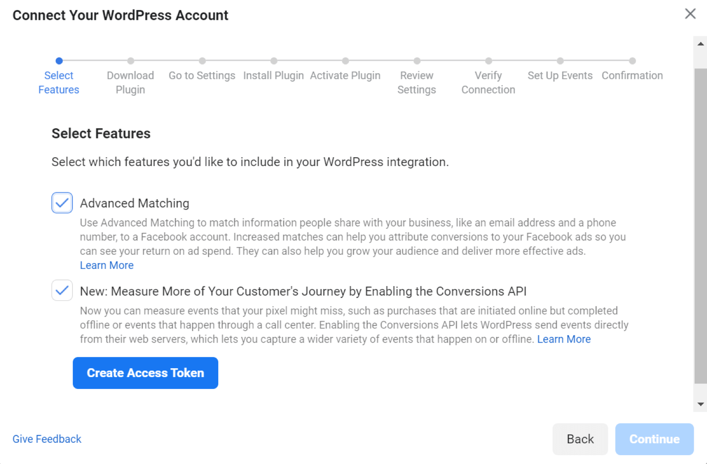707x464 pixels.
Task: Uncheck the Advanced Matching checkbox
Action: 62,203
